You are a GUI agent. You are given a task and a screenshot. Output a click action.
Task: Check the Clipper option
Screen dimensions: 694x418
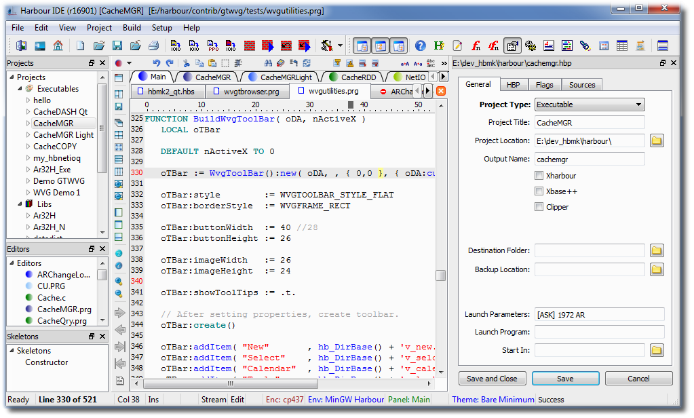539,207
